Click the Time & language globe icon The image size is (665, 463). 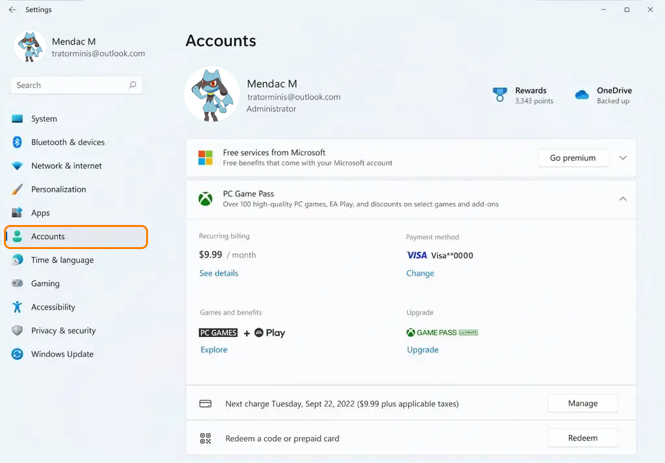click(x=18, y=259)
